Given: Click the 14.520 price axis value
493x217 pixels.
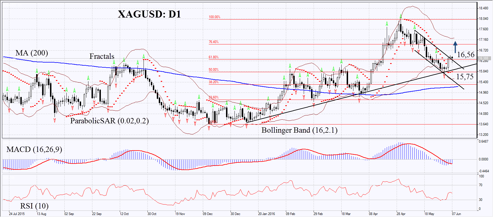Looking at the screenshot, I should pyautogui.click(x=483, y=103).
